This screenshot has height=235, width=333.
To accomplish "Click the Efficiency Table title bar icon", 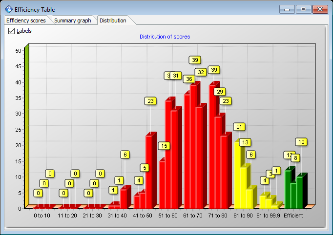I will 9,9.
